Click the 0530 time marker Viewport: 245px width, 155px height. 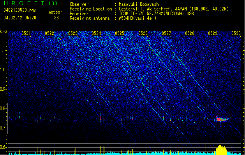tap(236, 33)
